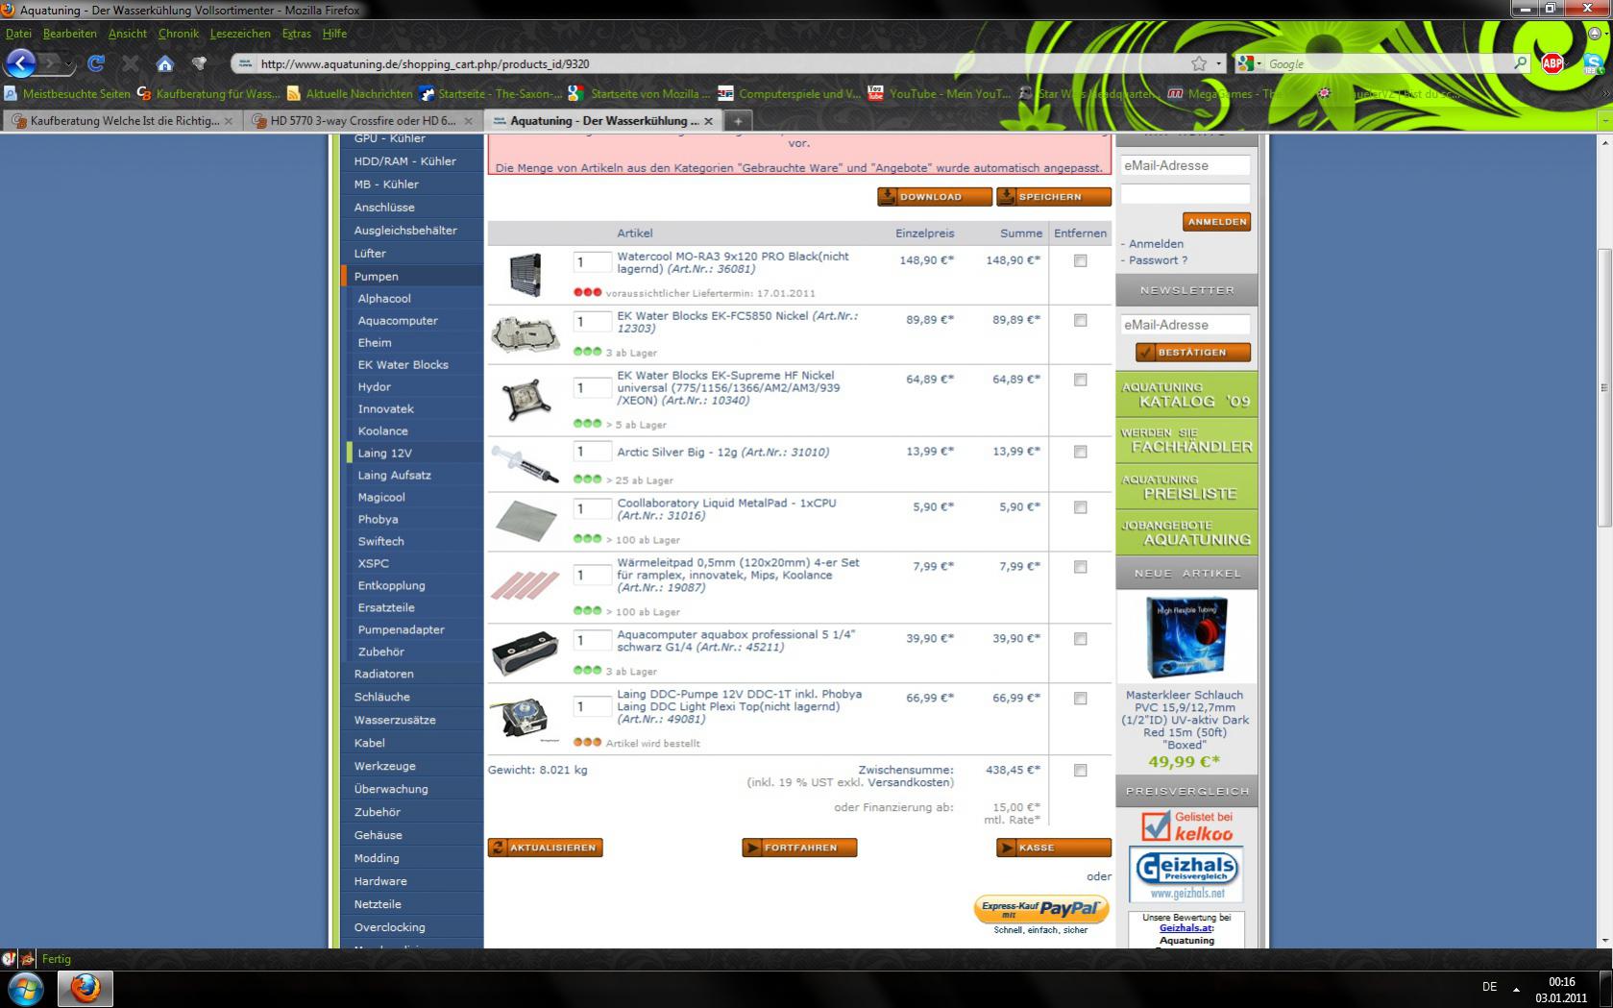1613x1008 pixels.
Task: Open Aktuelle Nachrichten feed bookmark
Action: click(x=350, y=93)
